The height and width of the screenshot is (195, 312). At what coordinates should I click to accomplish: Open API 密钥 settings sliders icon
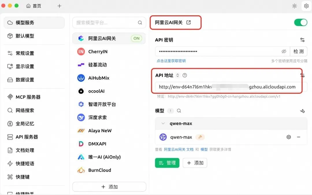pyautogui.click(x=302, y=40)
